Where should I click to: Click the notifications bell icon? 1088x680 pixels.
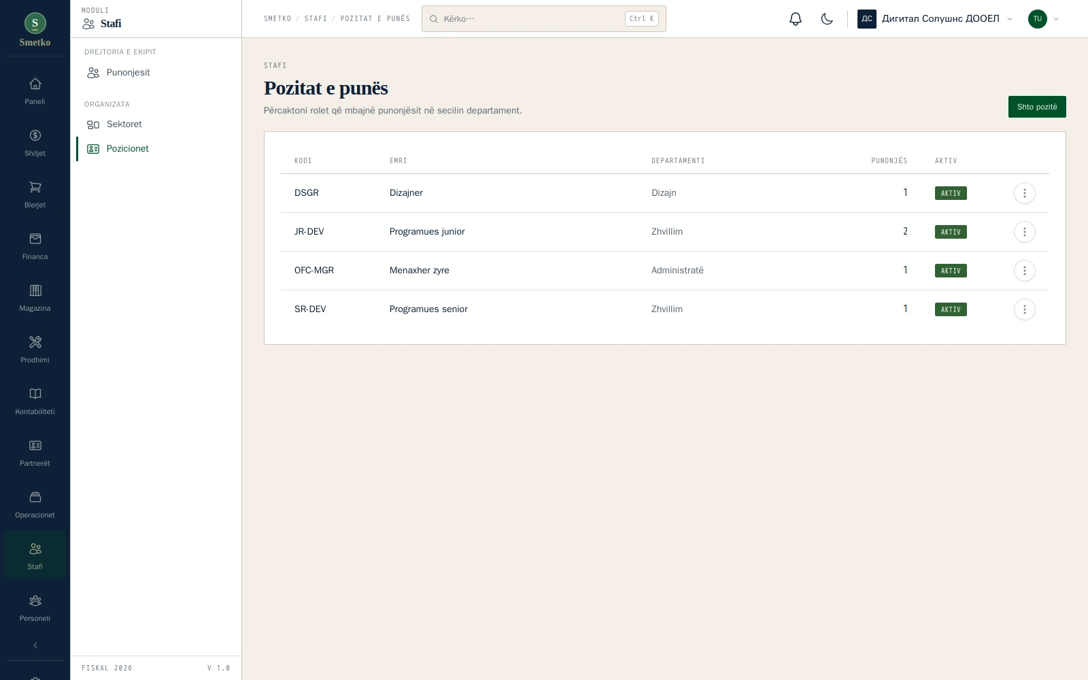pos(796,19)
